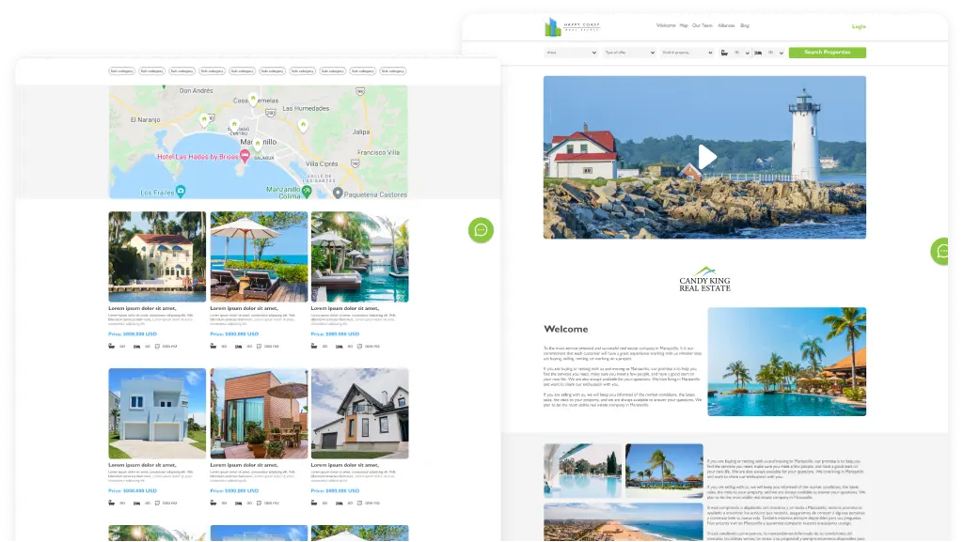Click the bed icon under the blue house listing

(136, 503)
